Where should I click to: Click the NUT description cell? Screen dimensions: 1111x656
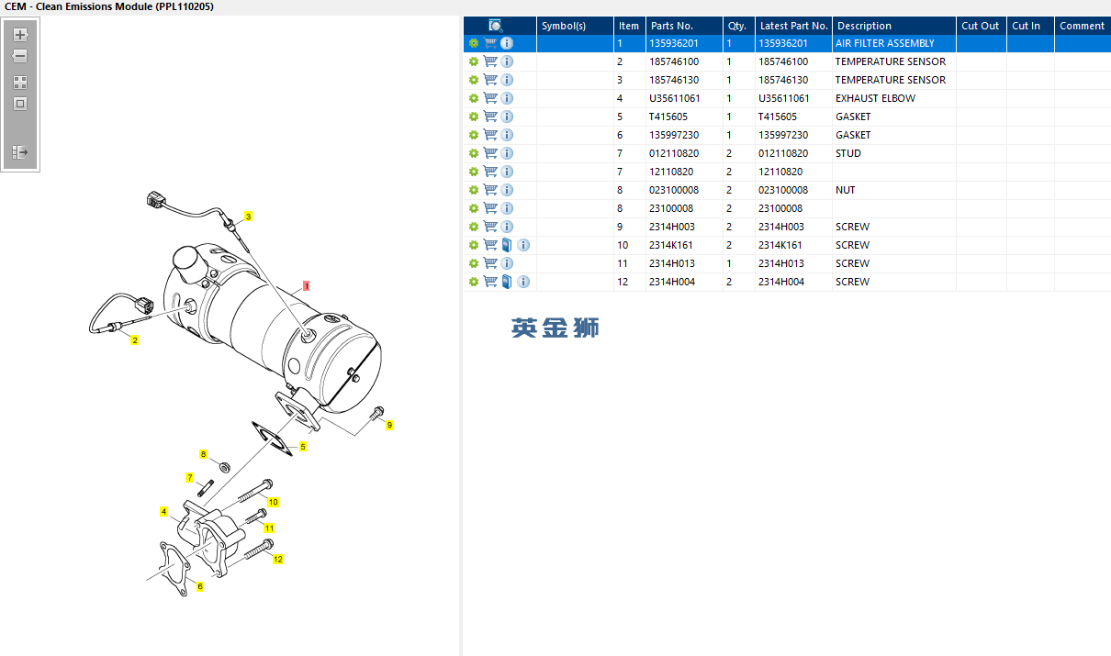point(894,190)
